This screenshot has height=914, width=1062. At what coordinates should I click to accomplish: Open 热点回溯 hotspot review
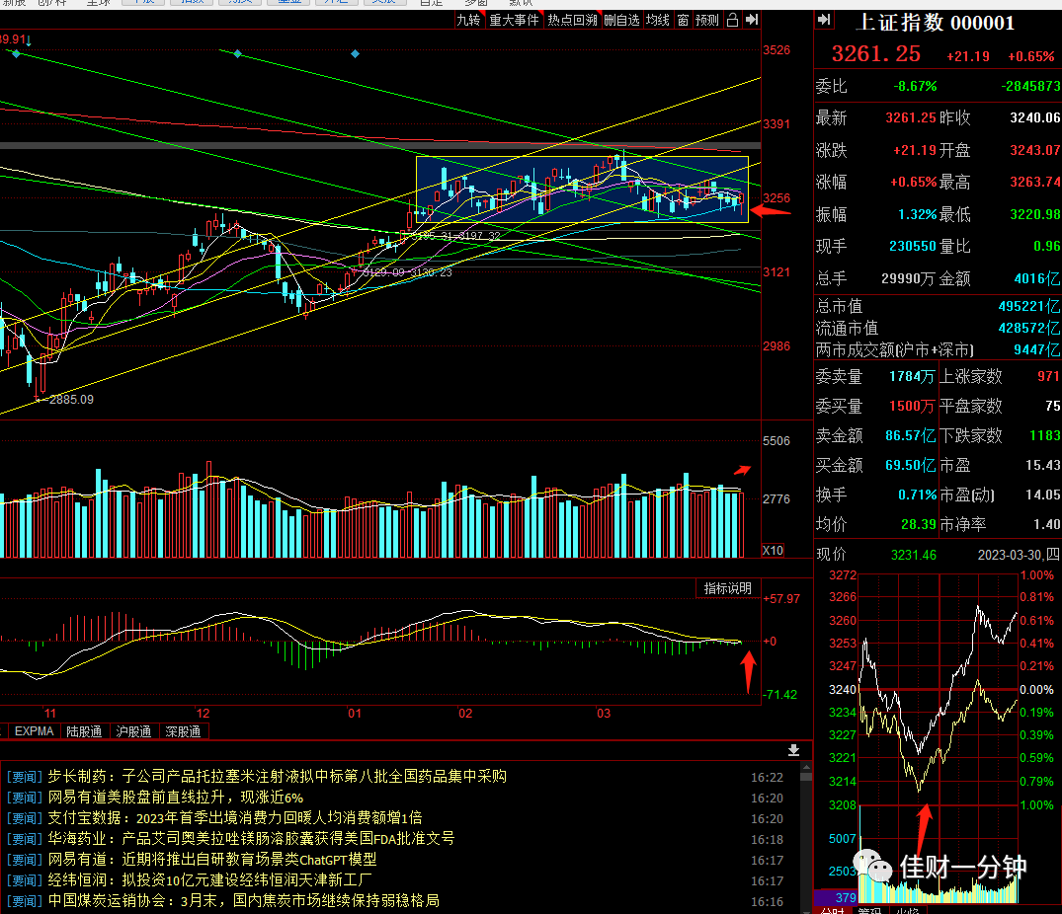pyautogui.click(x=572, y=21)
